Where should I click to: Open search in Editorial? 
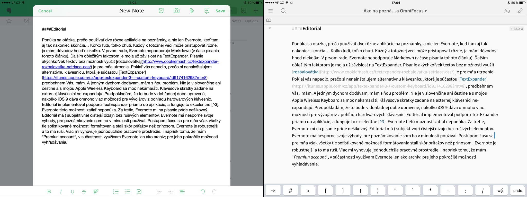[283, 11]
